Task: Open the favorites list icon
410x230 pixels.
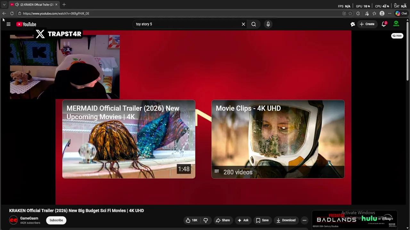Action: pos(374,13)
